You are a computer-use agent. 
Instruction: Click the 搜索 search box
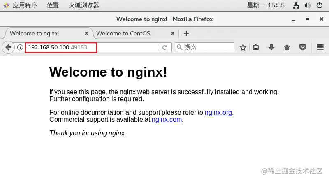[204, 47]
